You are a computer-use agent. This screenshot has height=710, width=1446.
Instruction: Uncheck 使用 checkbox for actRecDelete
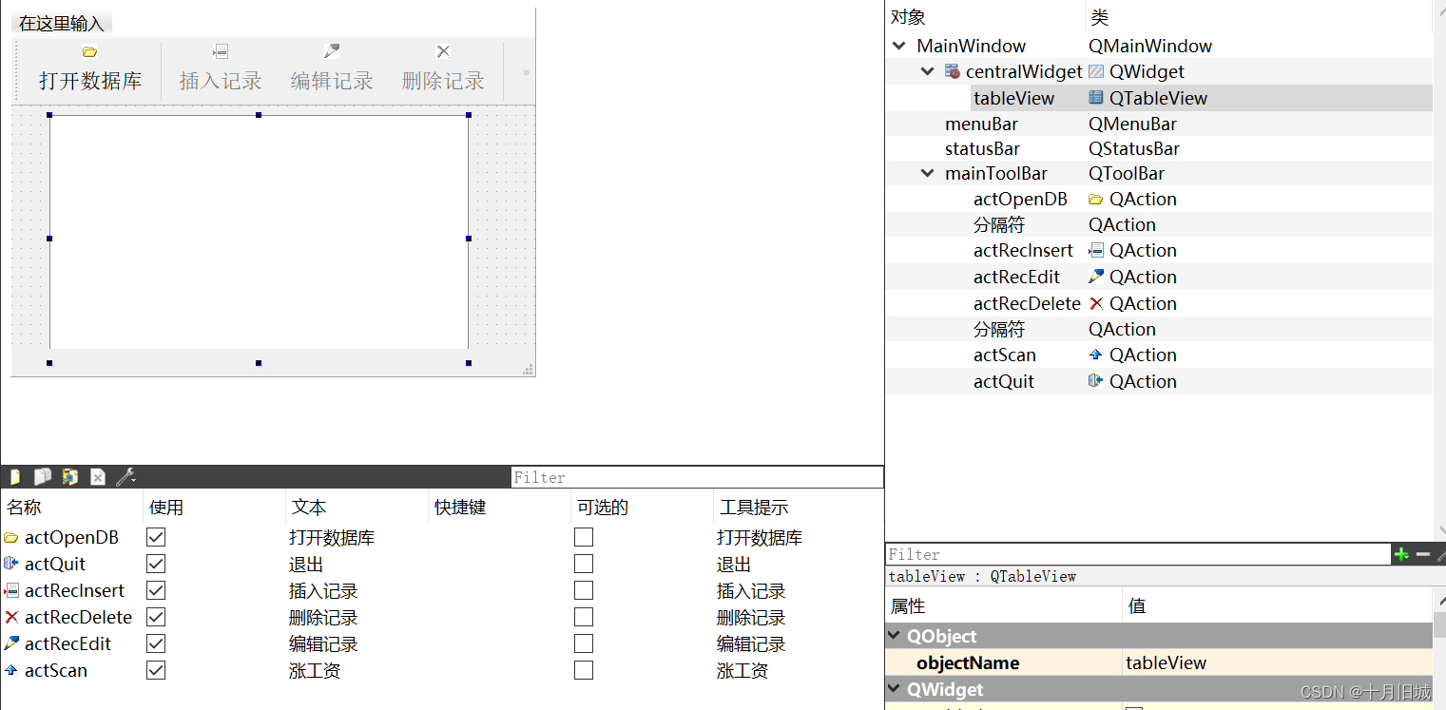coord(156,617)
